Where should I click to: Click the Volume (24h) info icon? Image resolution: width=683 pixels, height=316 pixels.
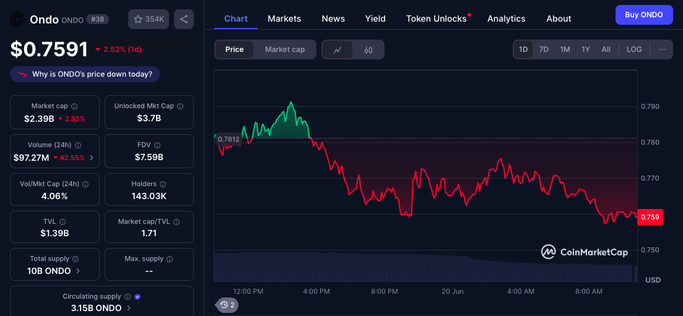[x=78, y=145]
